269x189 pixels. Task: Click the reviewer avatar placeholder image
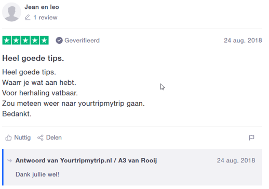point(11,12)
